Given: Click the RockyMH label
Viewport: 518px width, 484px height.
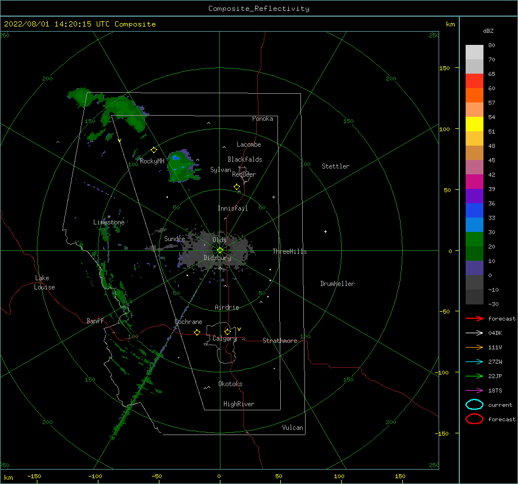Looking at the screenshot, I should click(x=152, y=161).
